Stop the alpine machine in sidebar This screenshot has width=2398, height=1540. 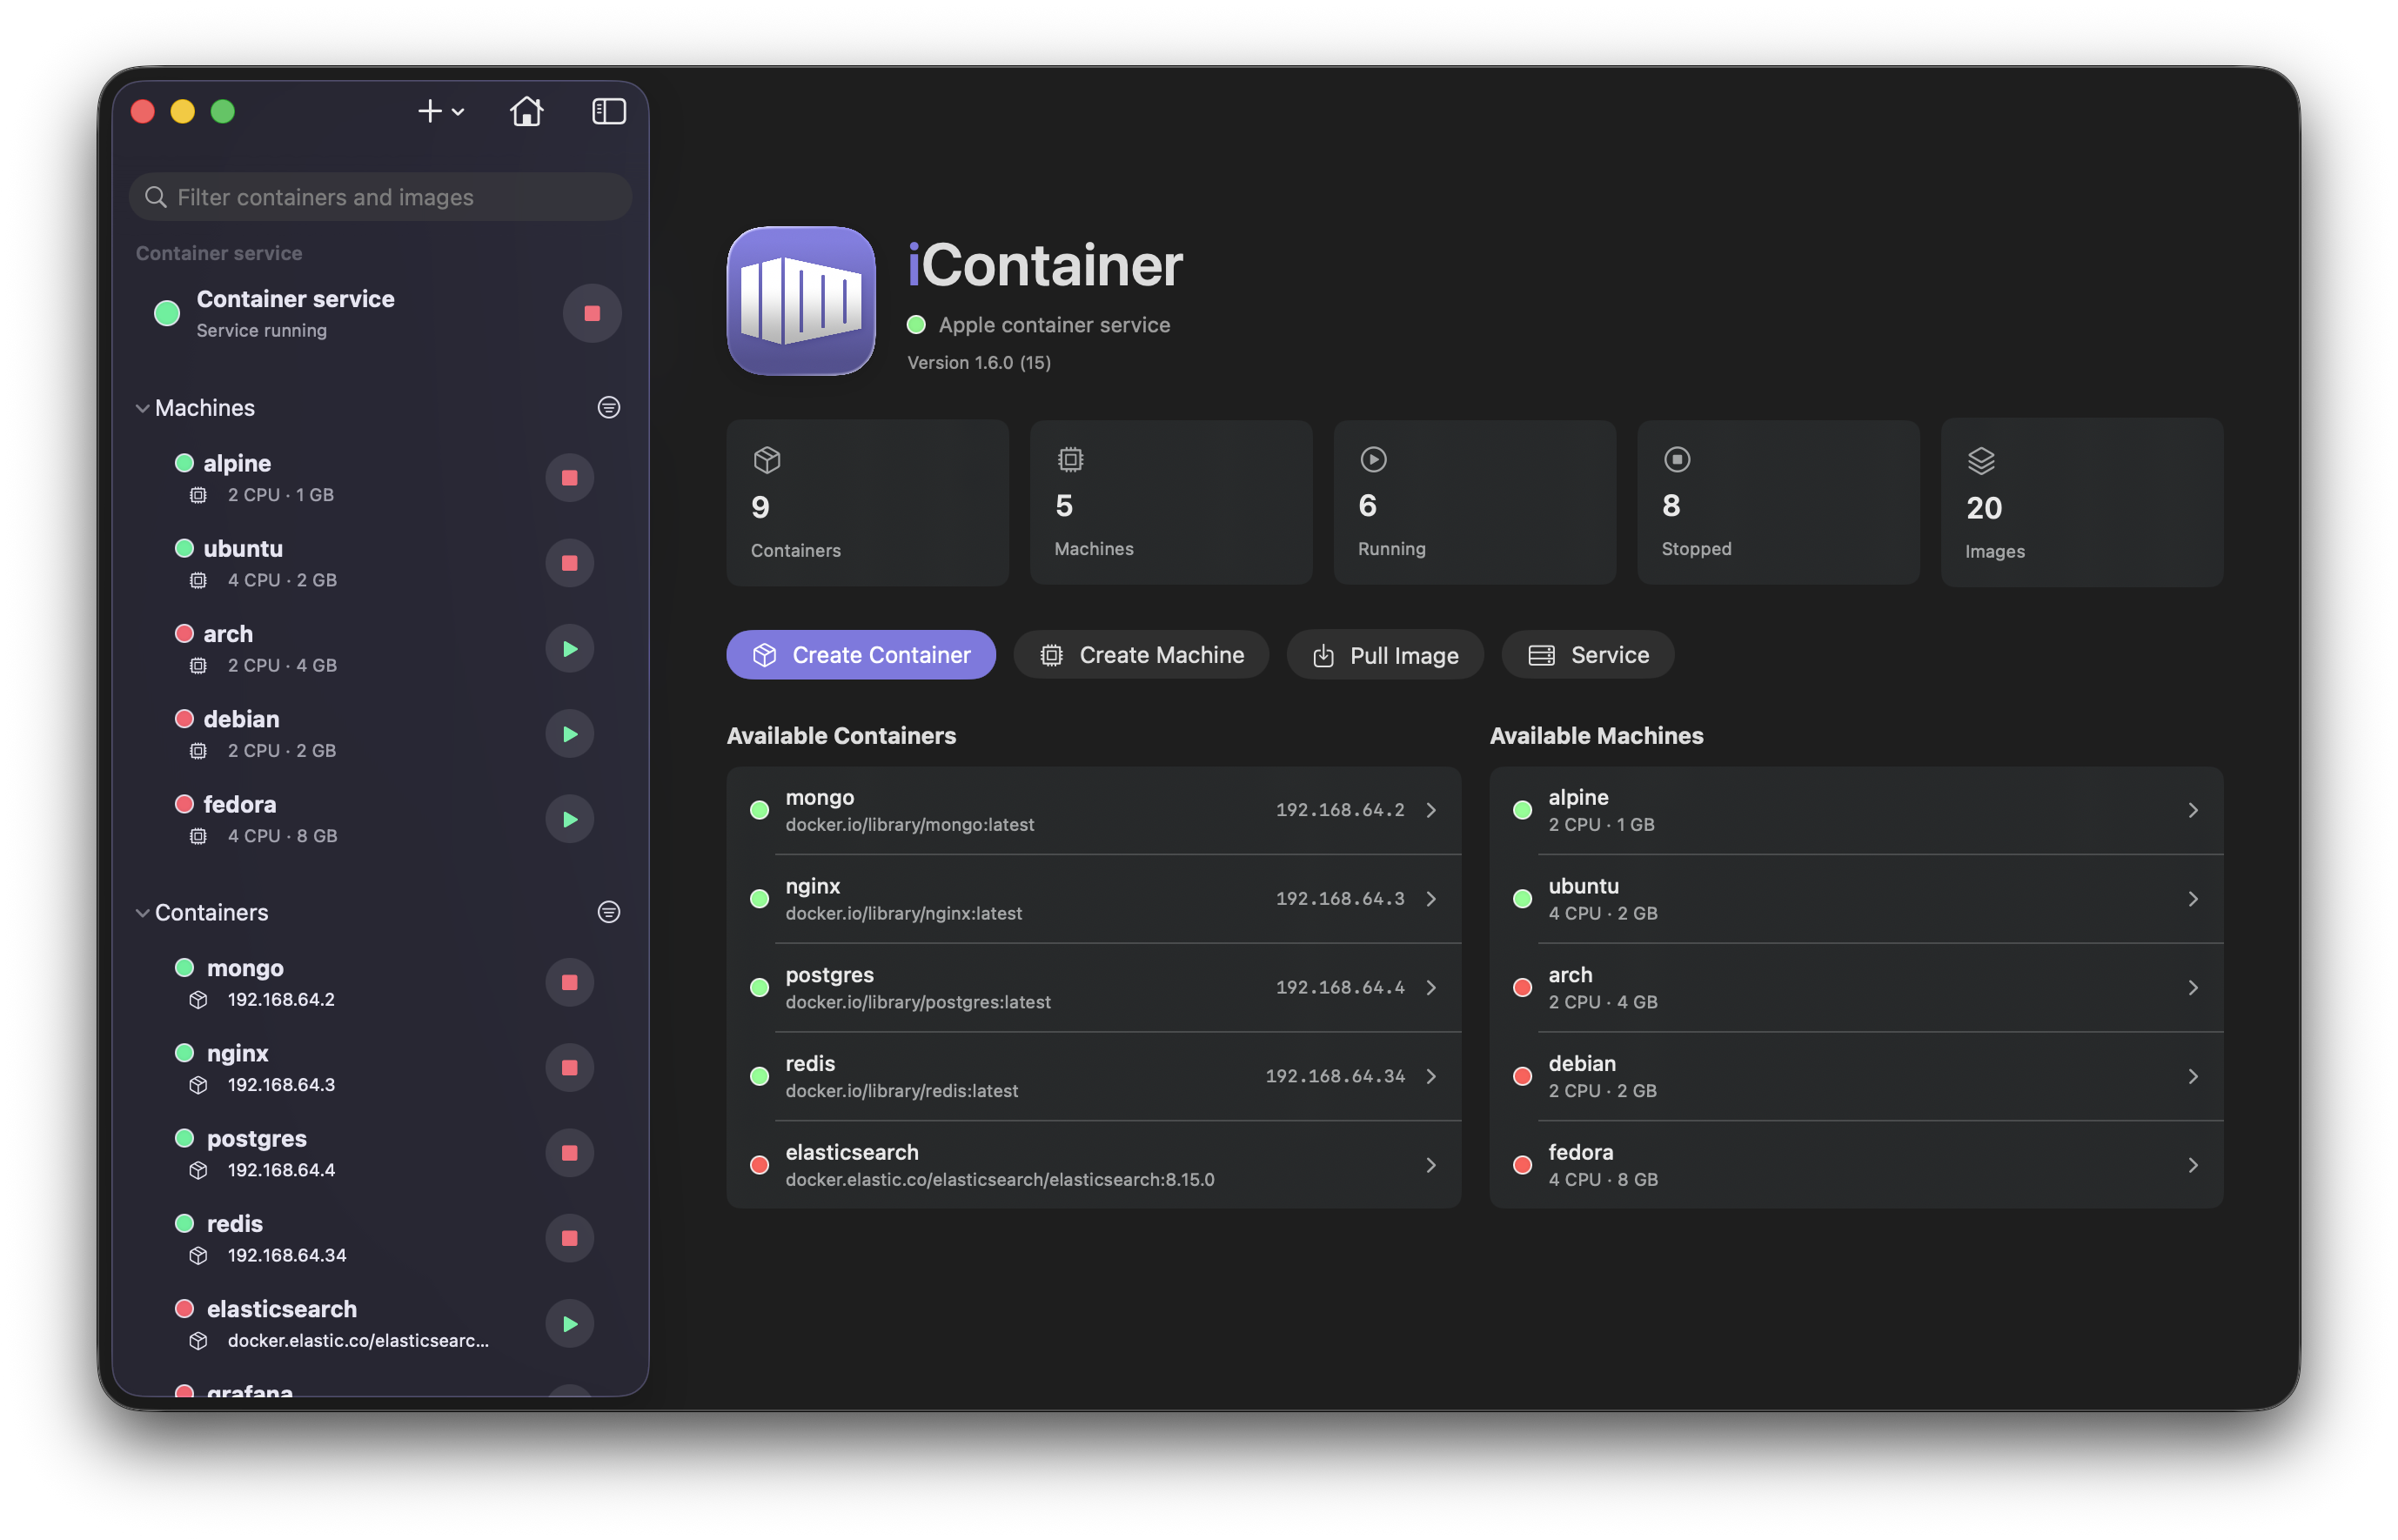click(x=569, y=478)
